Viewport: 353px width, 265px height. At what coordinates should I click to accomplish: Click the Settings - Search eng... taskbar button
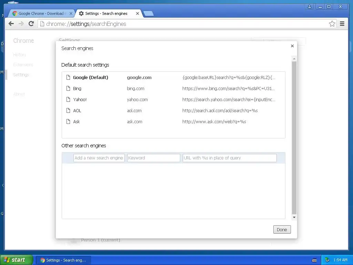pyautogui.click(x=63, y=260)
